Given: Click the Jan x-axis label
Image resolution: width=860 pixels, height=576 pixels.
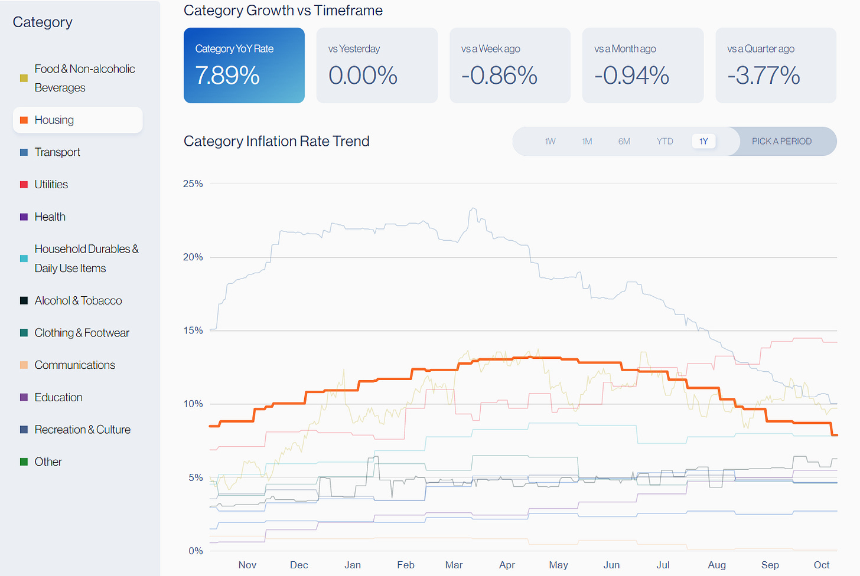Looking at the screenshot, I should [353, 565].
